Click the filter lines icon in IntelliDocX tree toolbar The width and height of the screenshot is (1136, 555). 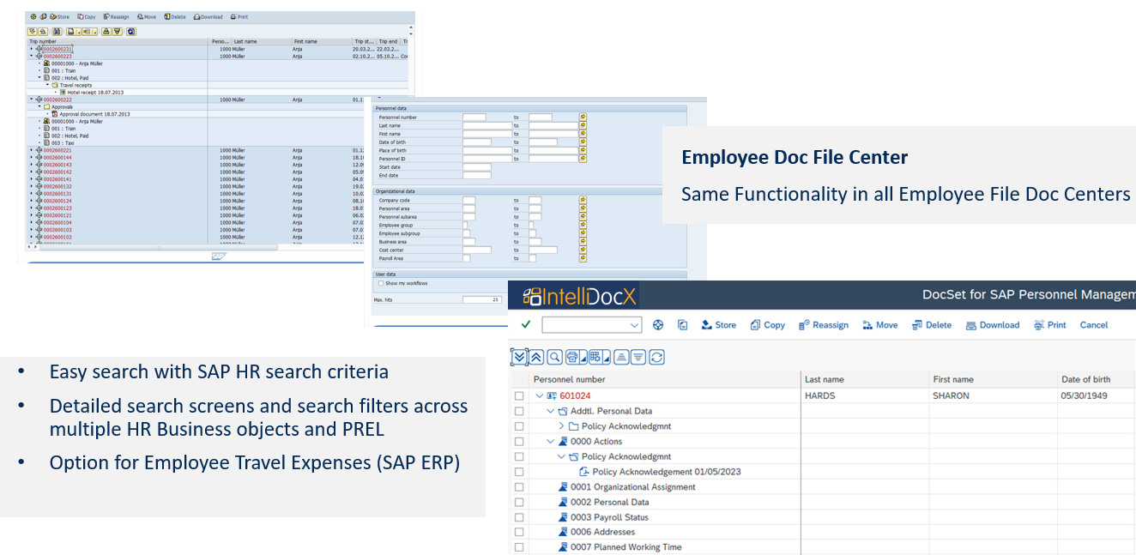click(638, 357)
